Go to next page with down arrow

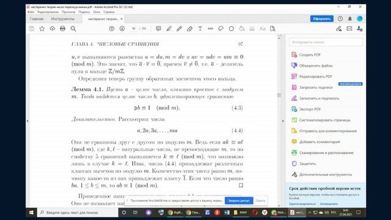click(122, 29)
